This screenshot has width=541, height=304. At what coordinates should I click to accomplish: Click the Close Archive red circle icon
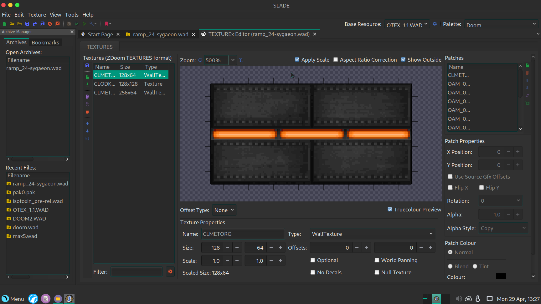(50, 24)
